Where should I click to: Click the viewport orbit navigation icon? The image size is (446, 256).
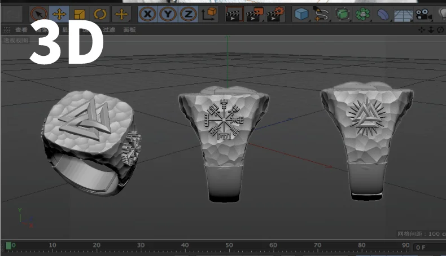pyautogui.click(x=440, y=30)
